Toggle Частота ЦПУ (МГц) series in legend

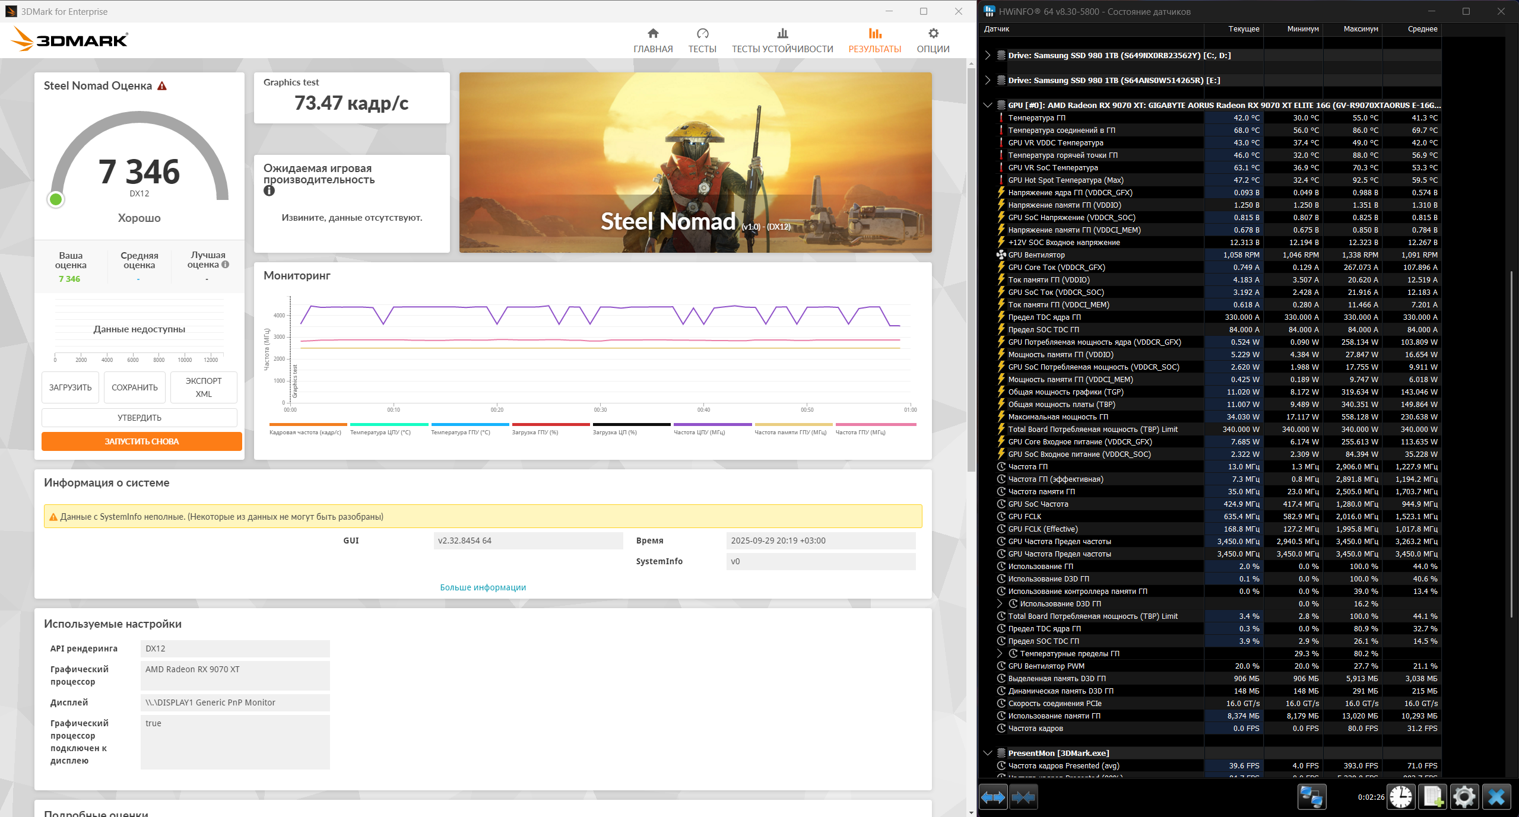click(712, 429)
